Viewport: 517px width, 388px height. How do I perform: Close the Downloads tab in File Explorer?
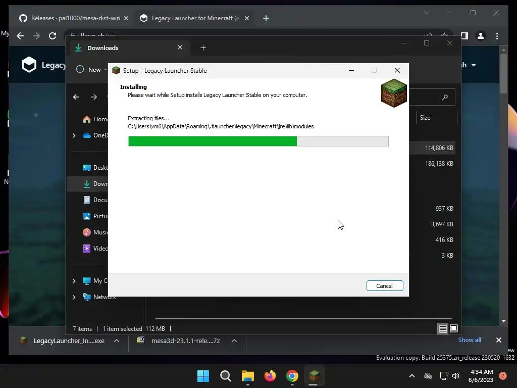(x=180, y=47)
